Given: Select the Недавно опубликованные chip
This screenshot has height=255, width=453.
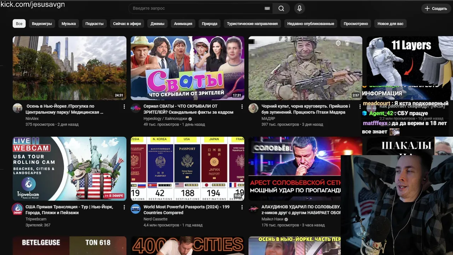Looking at the screenshot, I should tap(311, 24).
